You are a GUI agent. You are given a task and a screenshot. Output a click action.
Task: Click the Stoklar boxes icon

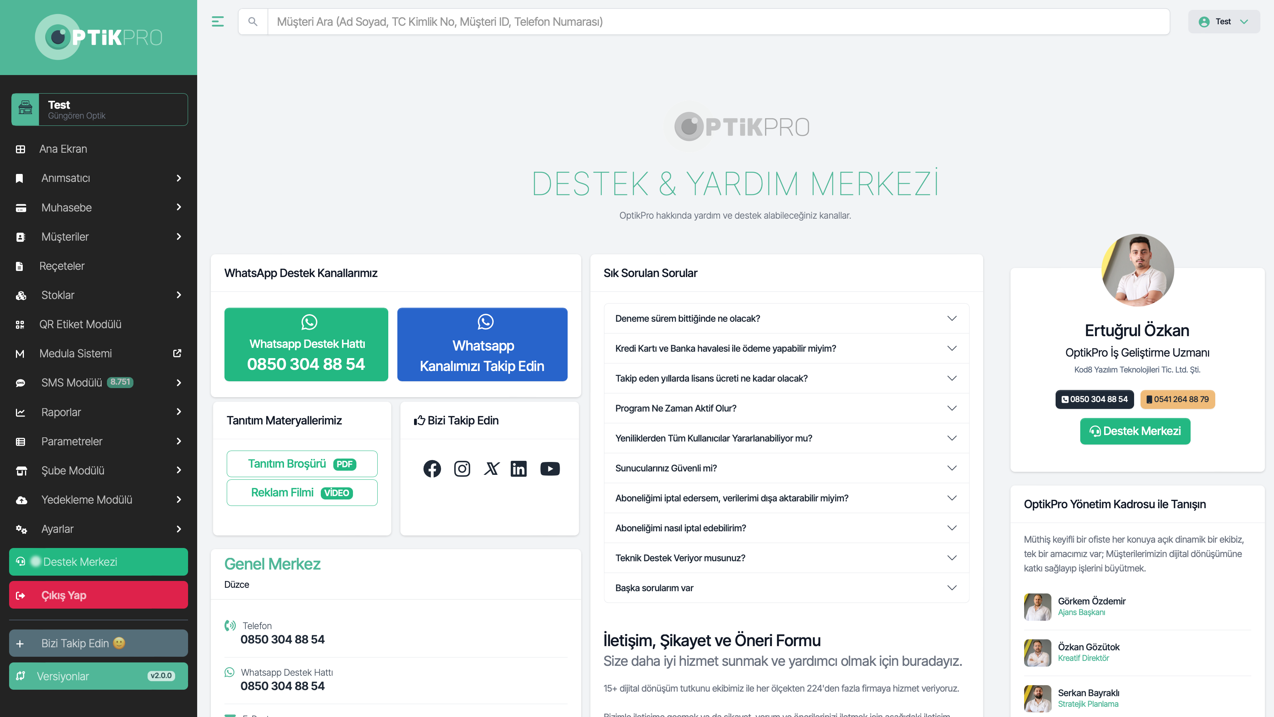tap(21, 296)
